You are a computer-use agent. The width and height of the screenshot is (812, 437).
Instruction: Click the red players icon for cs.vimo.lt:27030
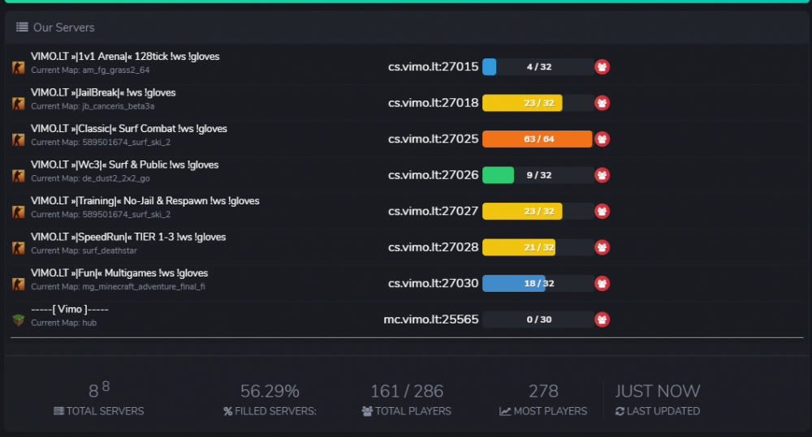pos(602,284)
